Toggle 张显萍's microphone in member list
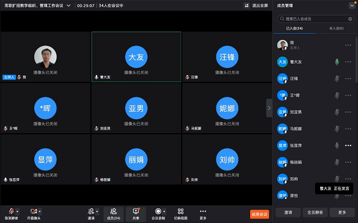 [x=336, y=145]
